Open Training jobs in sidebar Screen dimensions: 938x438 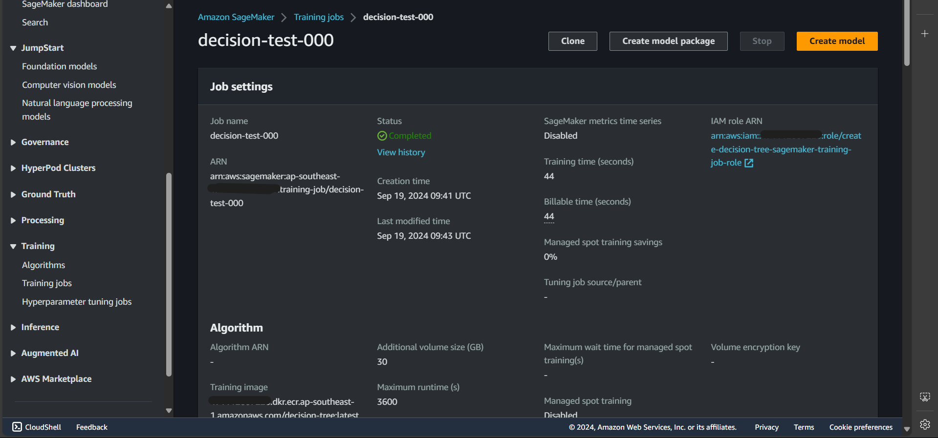tap(47, 283)
